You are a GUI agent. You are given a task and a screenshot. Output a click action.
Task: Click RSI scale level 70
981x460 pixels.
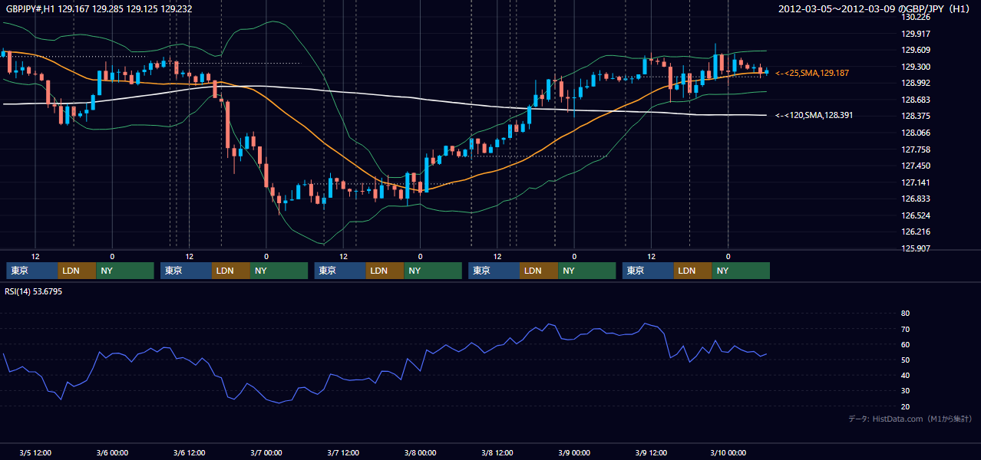[x=905, y=329]
